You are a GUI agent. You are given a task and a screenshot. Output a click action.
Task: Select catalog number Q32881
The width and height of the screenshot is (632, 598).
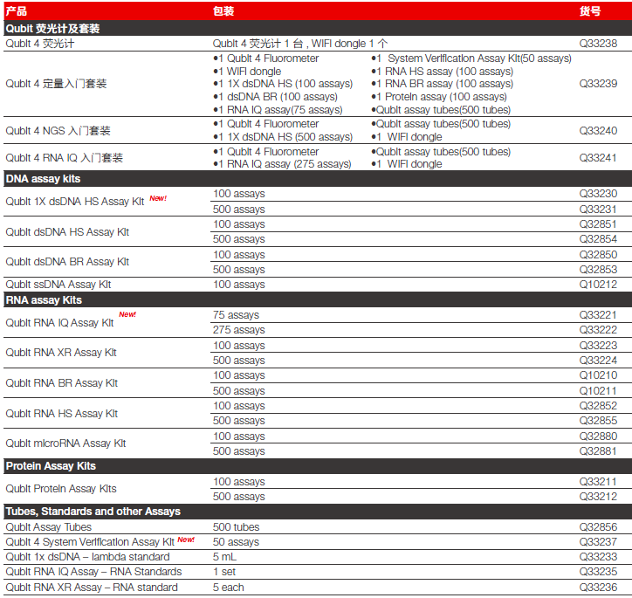coord(598,451)
